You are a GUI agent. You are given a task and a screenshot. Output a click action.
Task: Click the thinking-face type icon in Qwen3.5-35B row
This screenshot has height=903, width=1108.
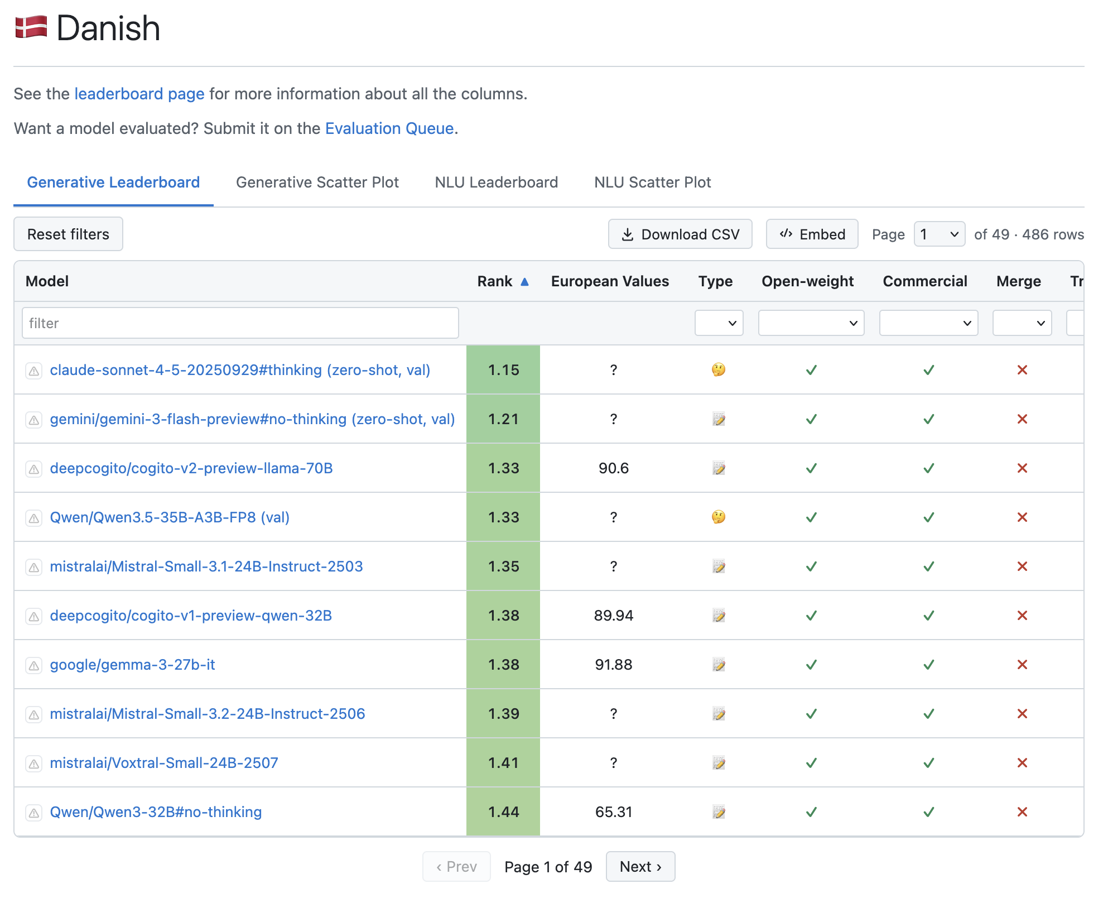point(719,517)
